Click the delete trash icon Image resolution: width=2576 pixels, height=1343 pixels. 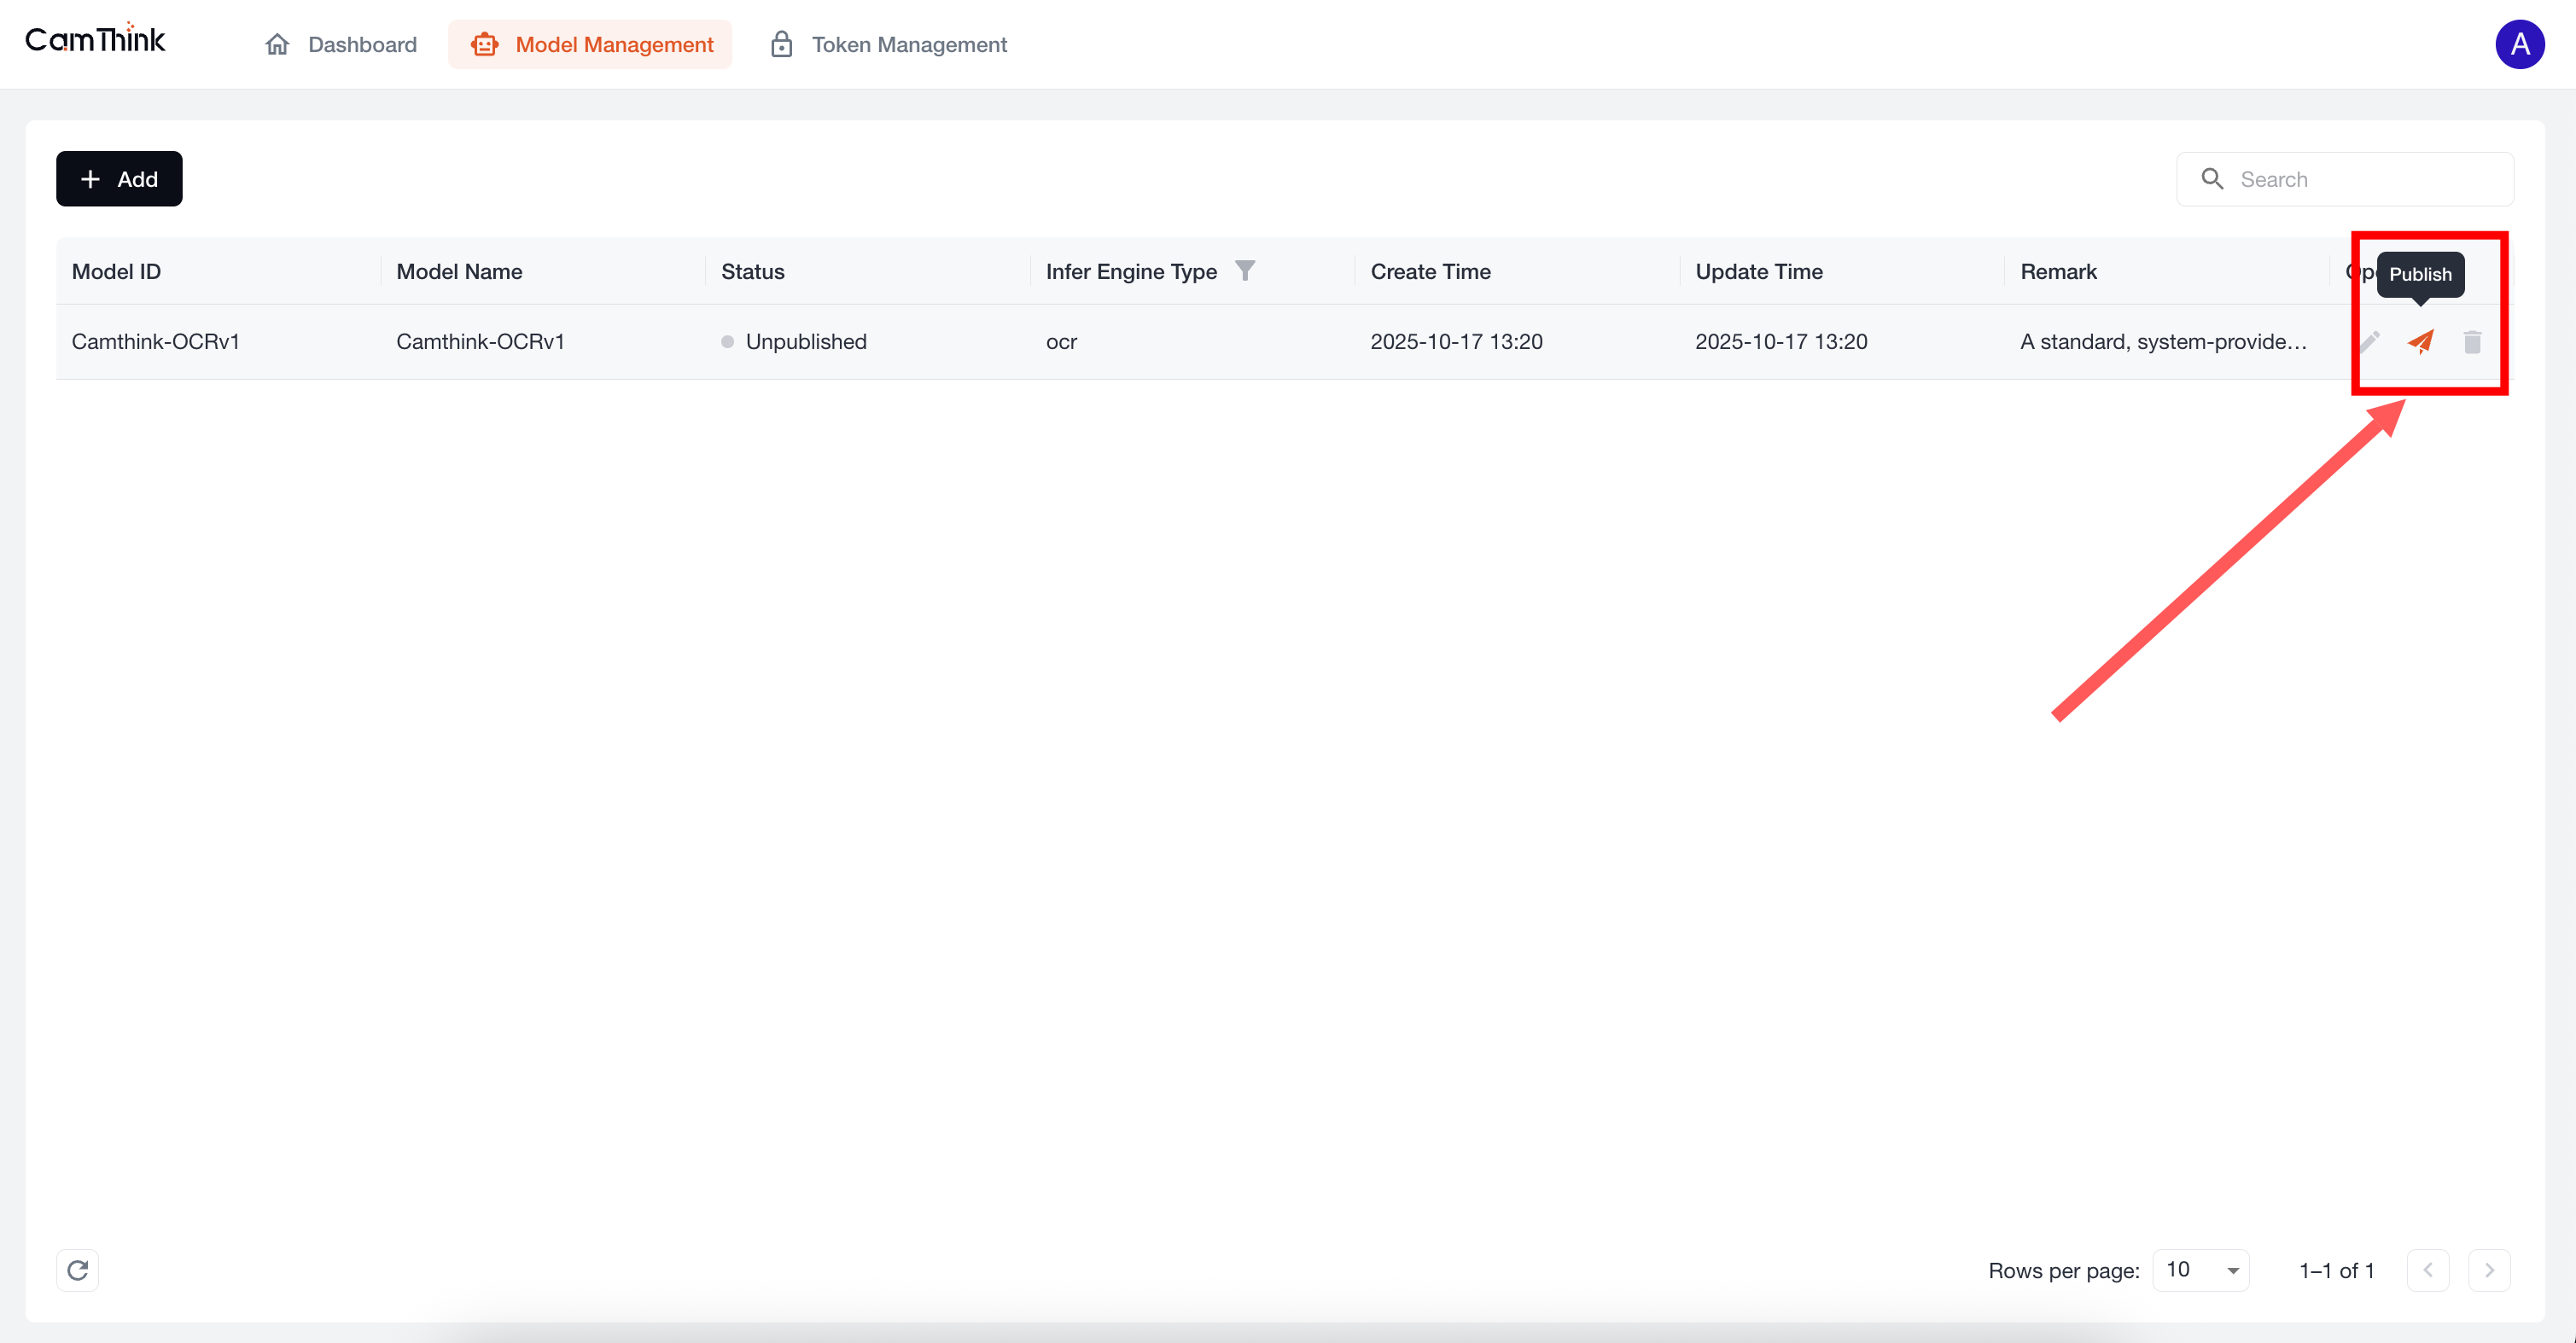2472,342
